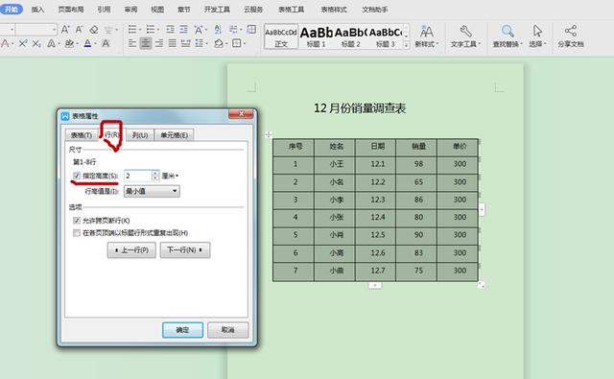Click the 选择 selection cursor tool
The image size is (614, 379).
(x=537, y=36)
